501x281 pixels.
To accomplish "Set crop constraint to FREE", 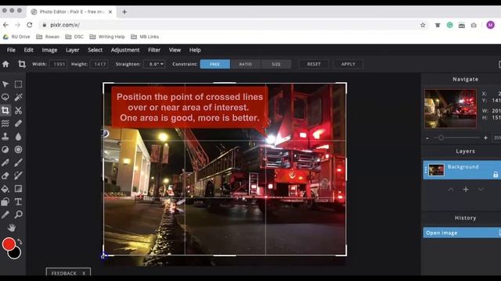I will coord(214,64).
